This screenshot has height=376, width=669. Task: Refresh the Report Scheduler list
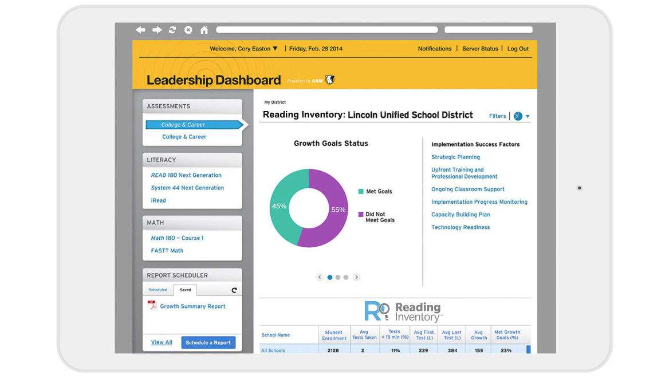click(234, 290)
